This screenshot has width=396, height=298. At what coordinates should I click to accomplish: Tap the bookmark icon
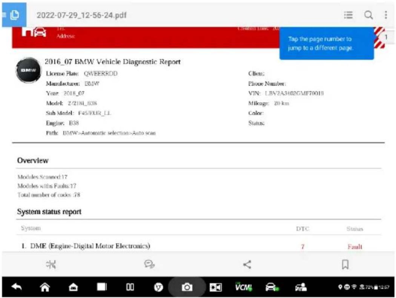pyautogui.click(x=345, y=264)
